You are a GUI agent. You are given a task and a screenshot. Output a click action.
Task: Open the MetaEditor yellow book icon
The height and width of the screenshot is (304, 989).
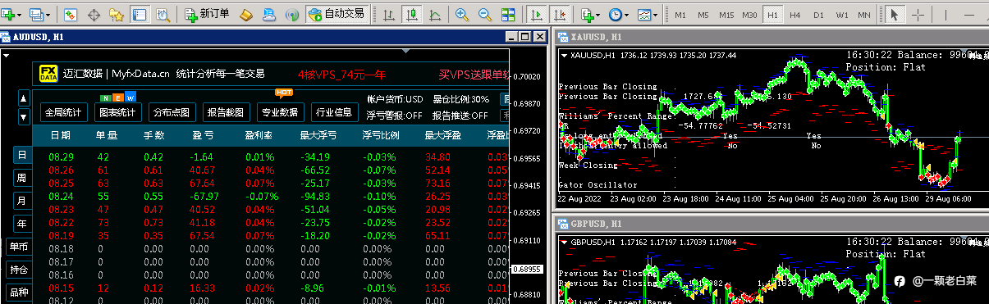246,15
